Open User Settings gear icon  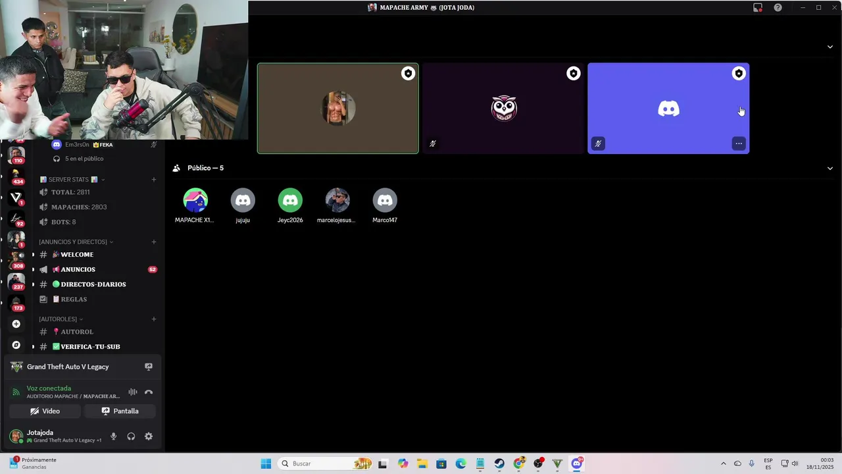(149, 436)
